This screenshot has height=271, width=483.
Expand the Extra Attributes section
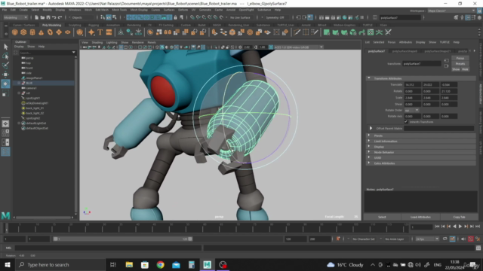click(369, 163)
